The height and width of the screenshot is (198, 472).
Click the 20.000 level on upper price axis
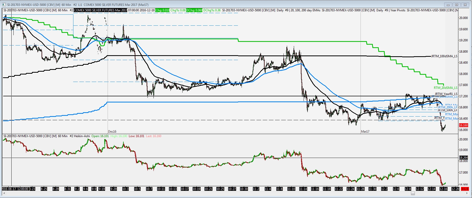pyautogui.click(x=464, y=18)
